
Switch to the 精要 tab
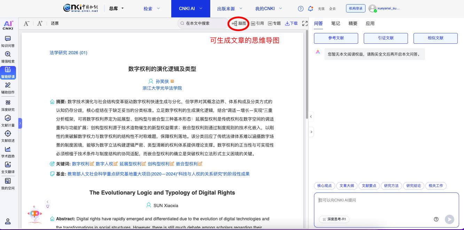tap(353, 24)
